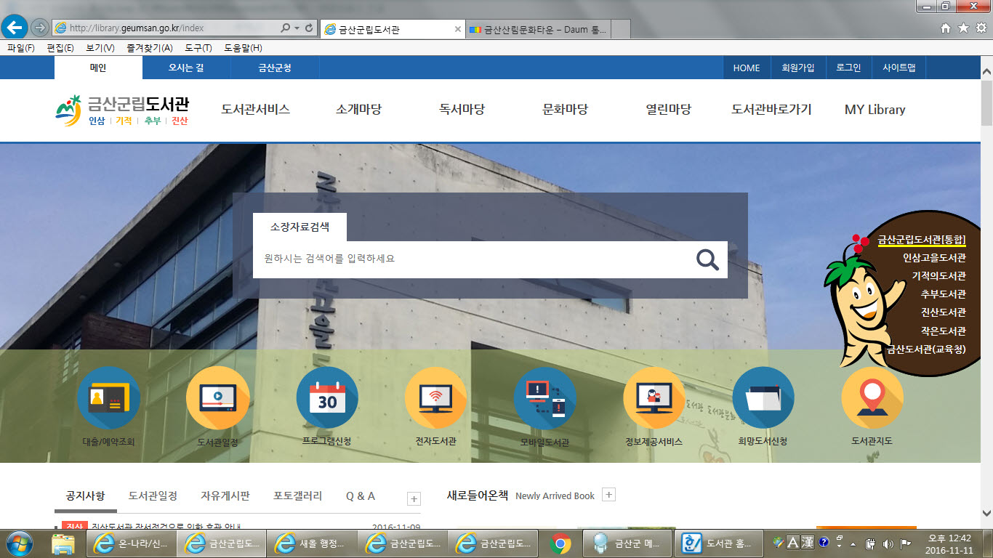This screenshot has height=558, width=993.
Task: Open the 모바일도서관 icon
Action: (x=544, y=398)
